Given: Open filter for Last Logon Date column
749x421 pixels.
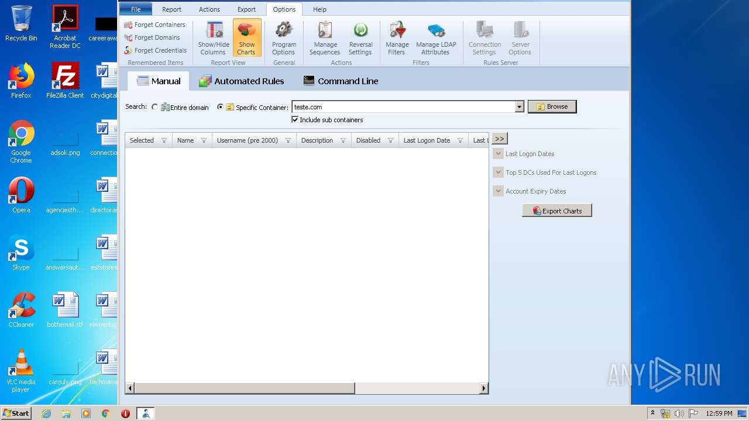Looking at the screenshot, I should [460, 140].
